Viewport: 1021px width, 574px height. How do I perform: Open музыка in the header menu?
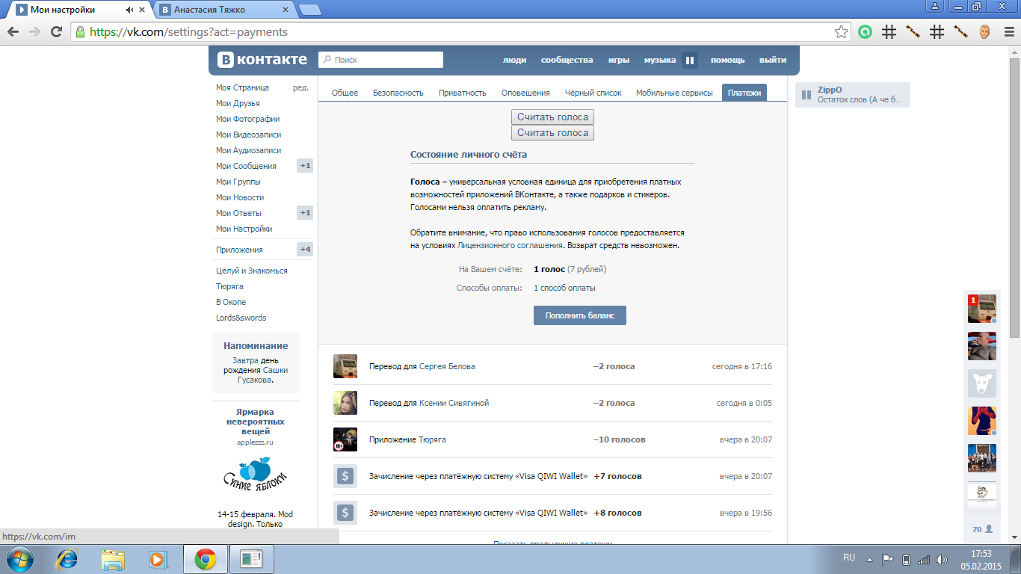[660, 60]
